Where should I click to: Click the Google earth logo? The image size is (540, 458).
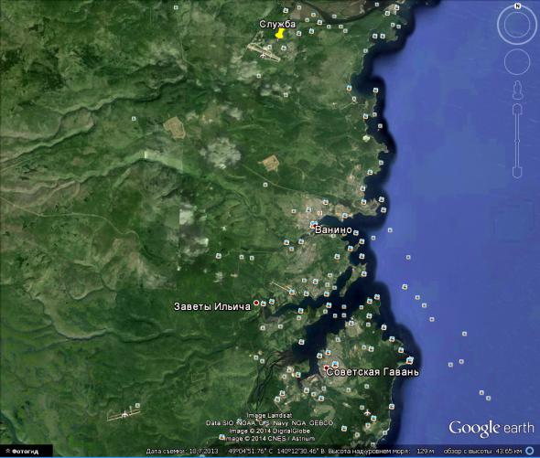coord(491,429)
